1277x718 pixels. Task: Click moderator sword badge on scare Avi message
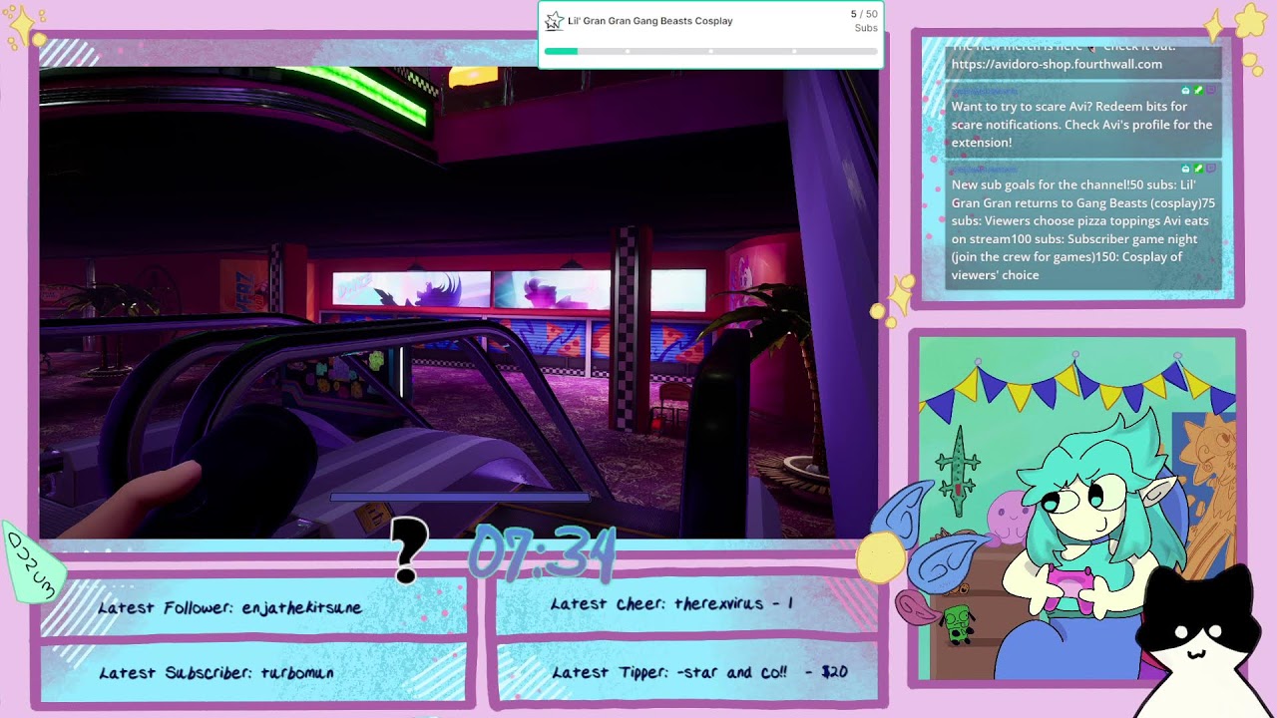pyautogui.click(x=1198, y=91)
